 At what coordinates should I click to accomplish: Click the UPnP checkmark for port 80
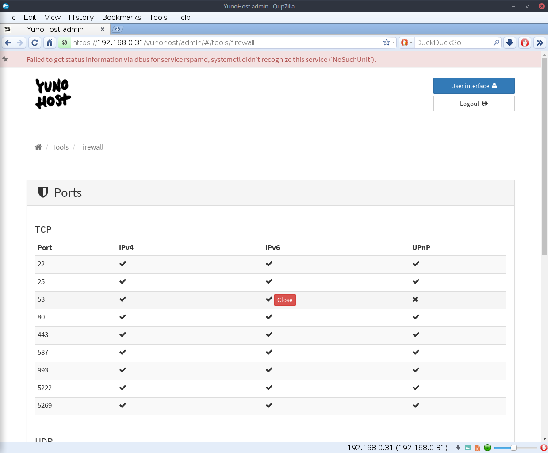[416, 317]
